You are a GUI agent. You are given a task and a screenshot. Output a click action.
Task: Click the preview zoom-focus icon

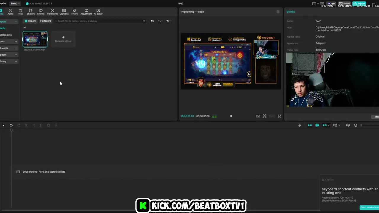tap(264, 116)
